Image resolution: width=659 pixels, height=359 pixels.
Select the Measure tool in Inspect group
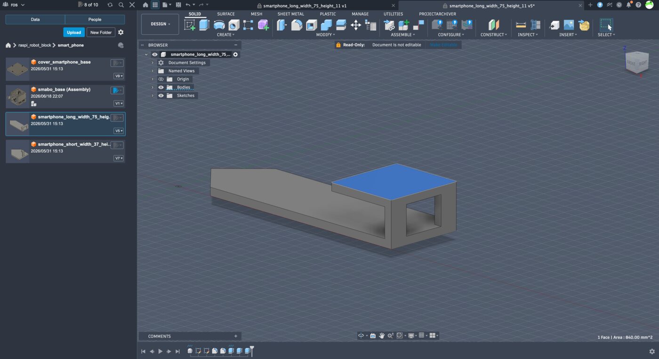(521, 25)
